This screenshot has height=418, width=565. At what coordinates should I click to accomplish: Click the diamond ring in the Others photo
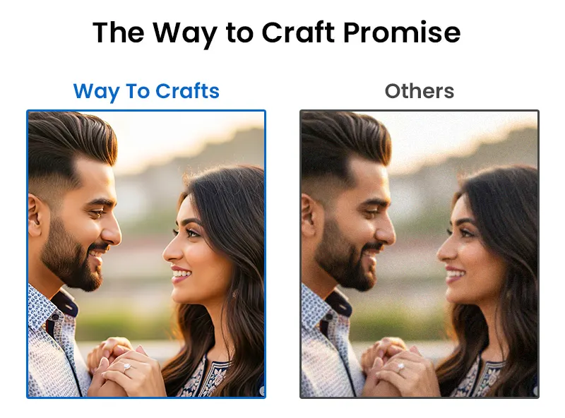pyautogui.click(x=400, y=367)
